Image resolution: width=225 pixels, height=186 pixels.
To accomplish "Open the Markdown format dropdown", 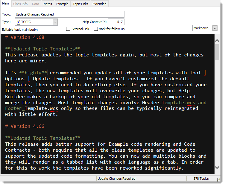I will click(205, 28).
